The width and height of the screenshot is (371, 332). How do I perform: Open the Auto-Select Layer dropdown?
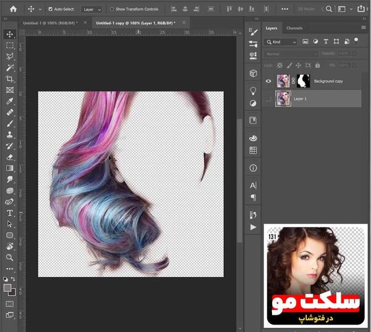pyautogui.click(x=92, y=9)
